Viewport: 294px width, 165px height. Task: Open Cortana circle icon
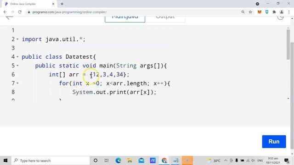click(x=96, y=160)
